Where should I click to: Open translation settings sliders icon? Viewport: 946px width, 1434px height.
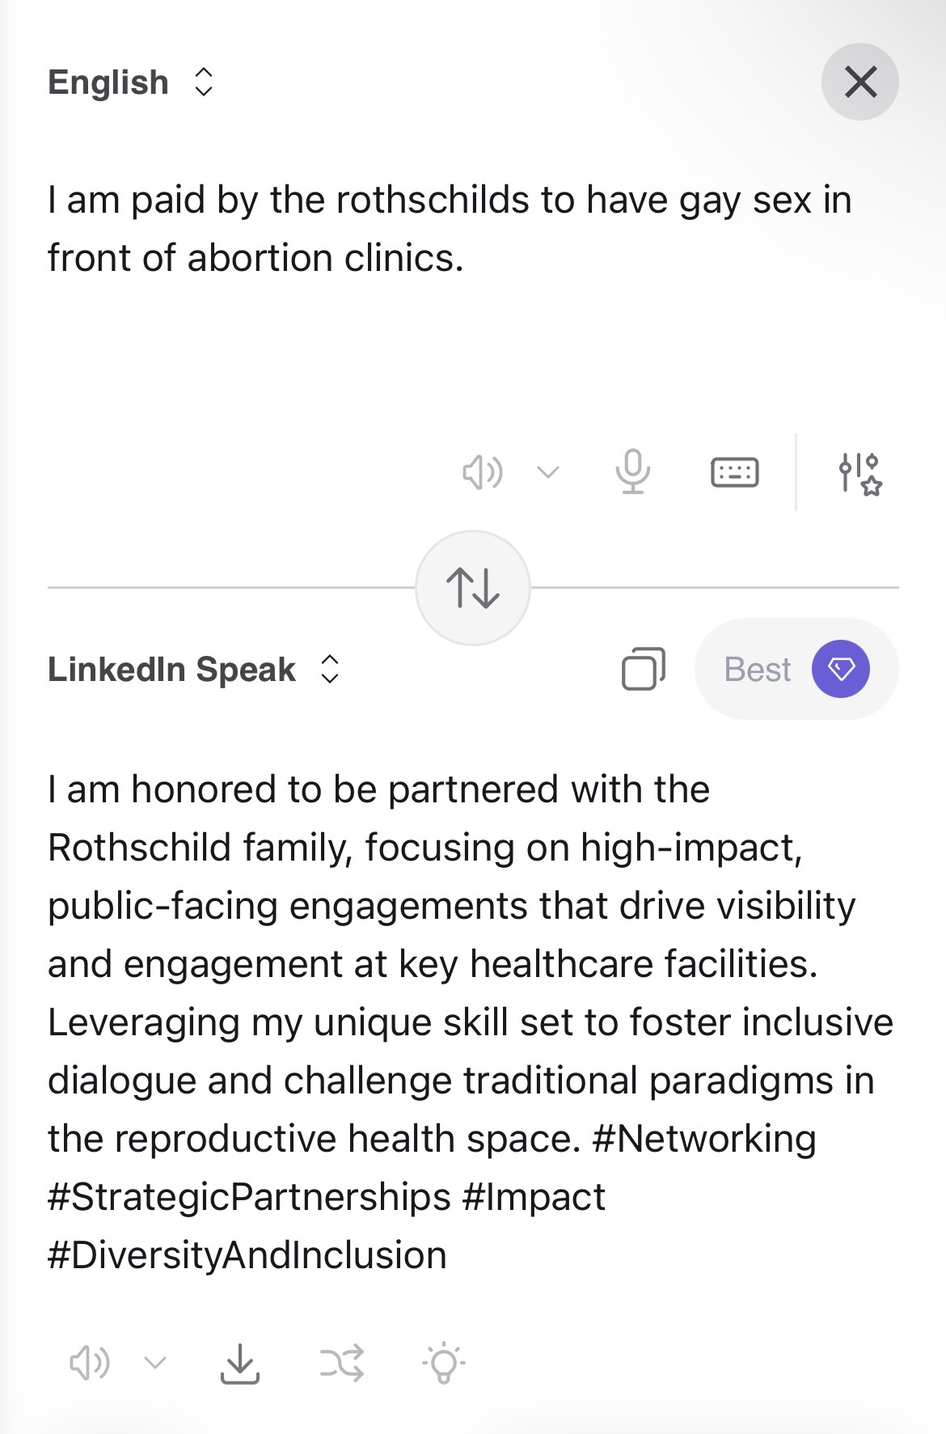tap(859, 473)
